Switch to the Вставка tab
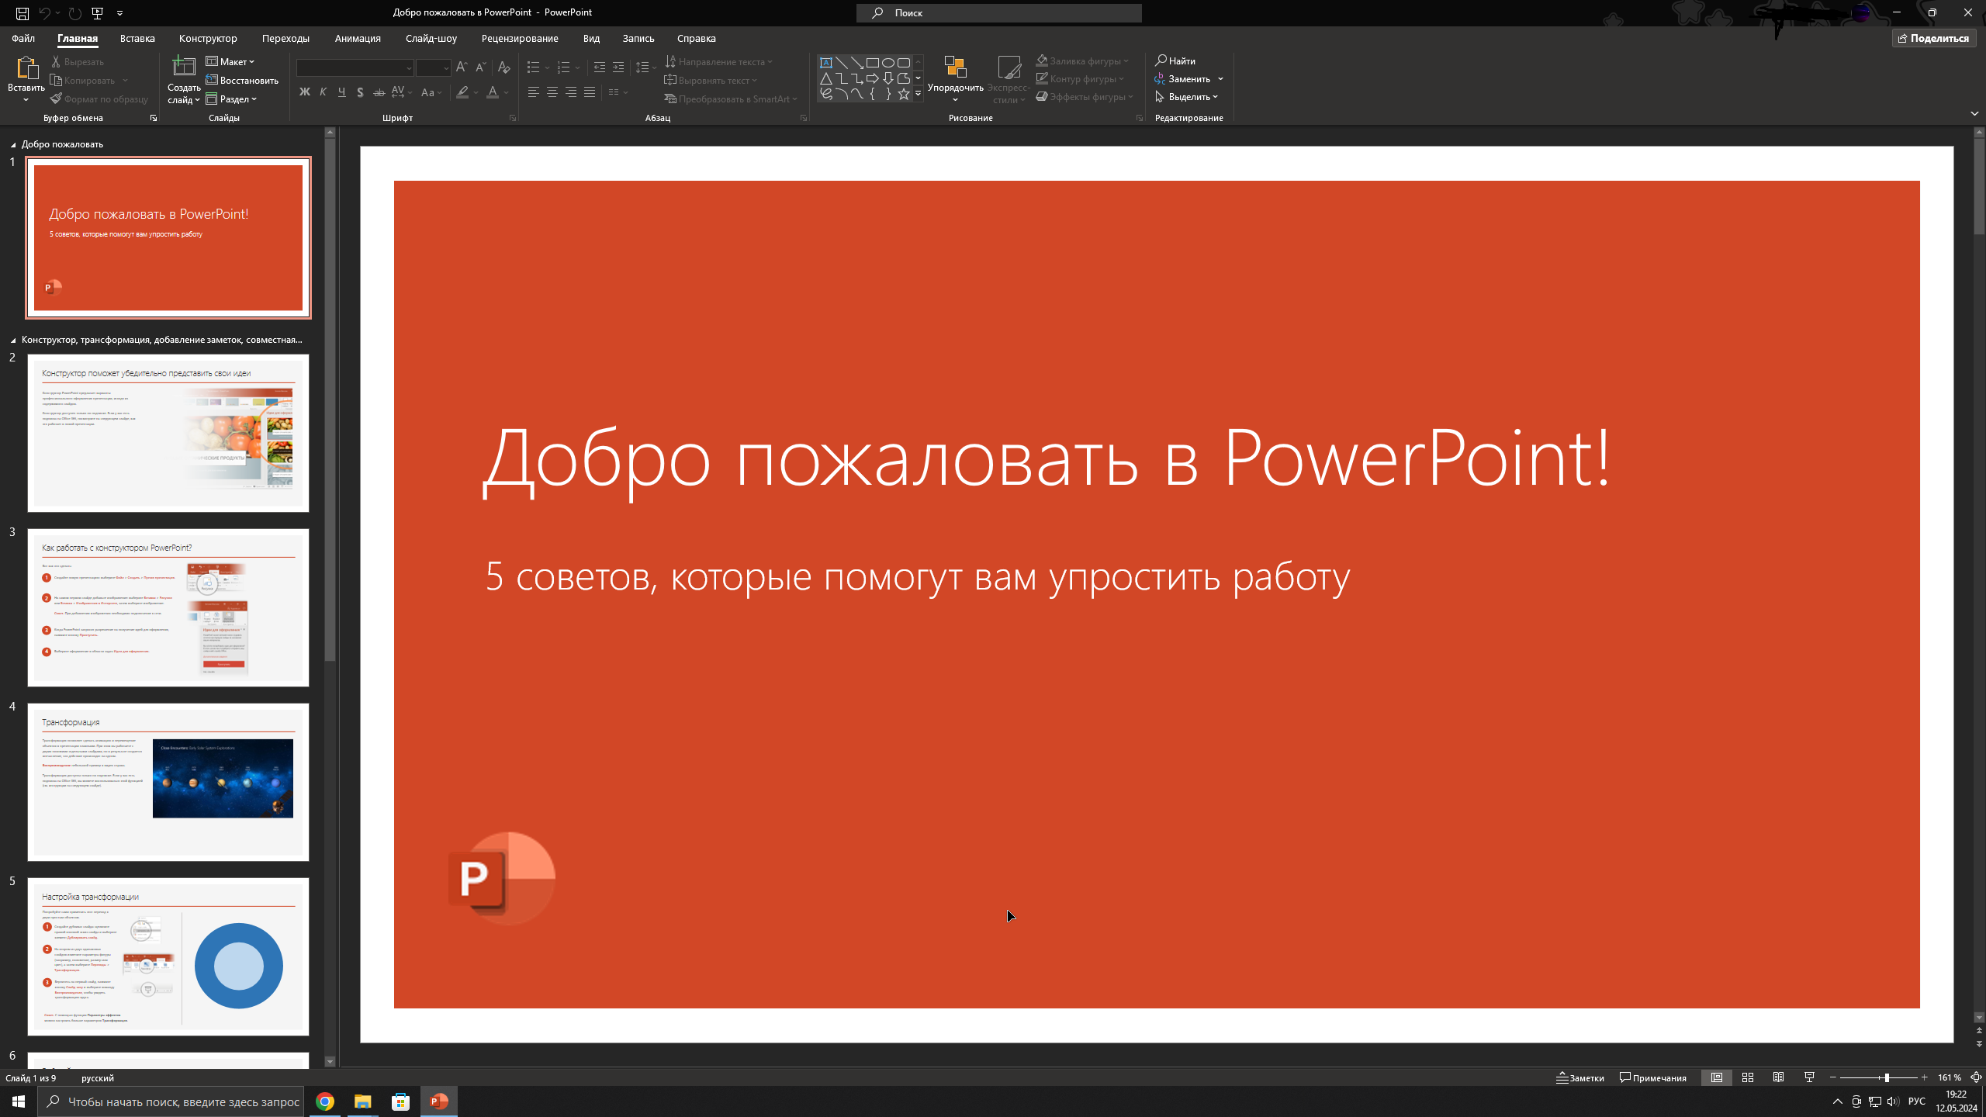The height and width of the screenshot is (1117, 1986). (137, 38)
